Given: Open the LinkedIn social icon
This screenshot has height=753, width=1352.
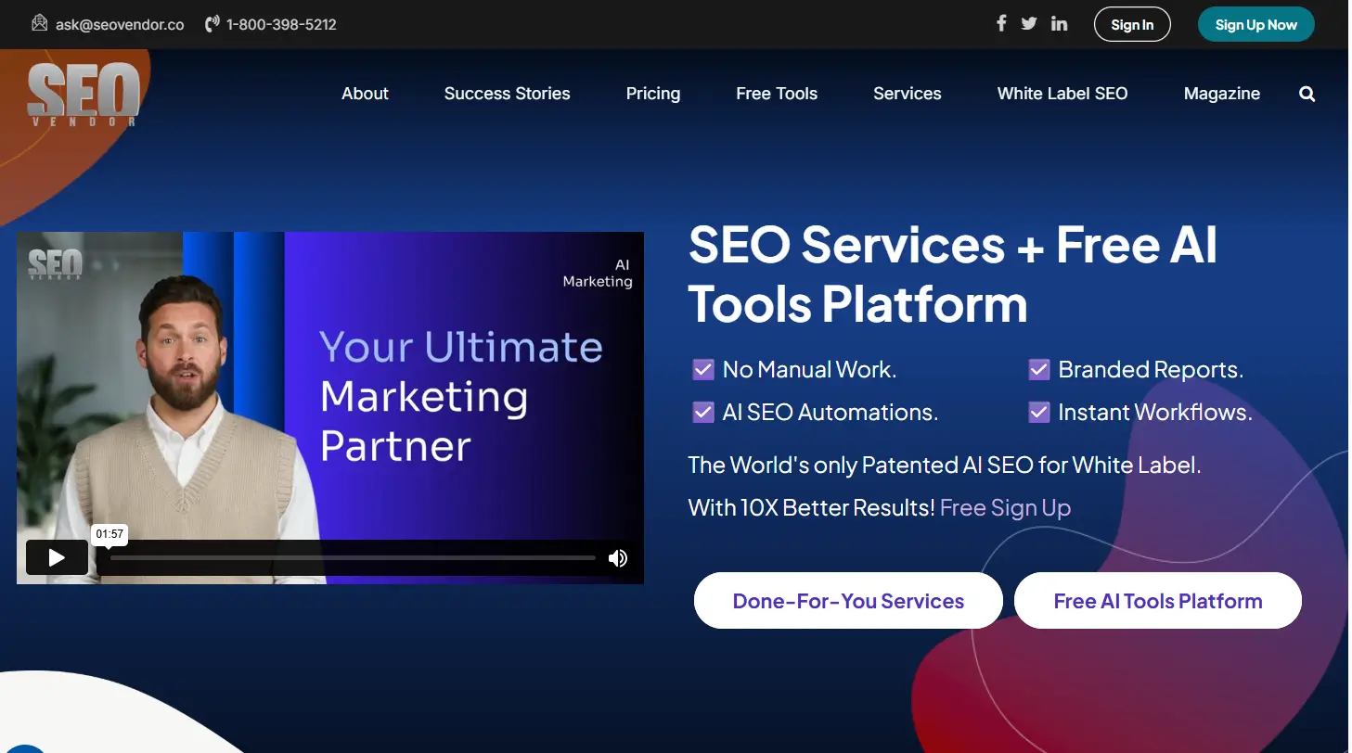Looking at the screenshot, I should tap(1059, 23).
